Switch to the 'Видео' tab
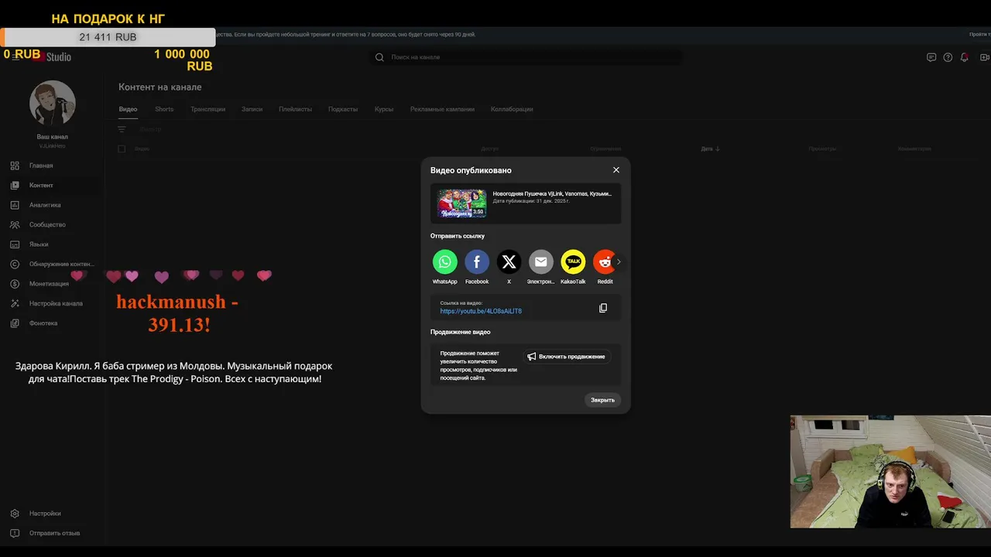Image resolution: width=991 pixels, height=557 pixels. coord(128,109)
